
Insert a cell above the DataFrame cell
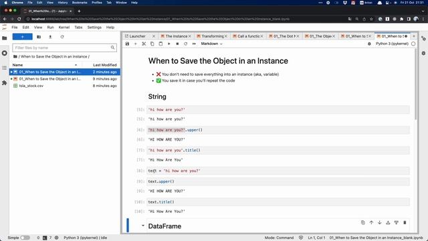click(x=388, y=223)
